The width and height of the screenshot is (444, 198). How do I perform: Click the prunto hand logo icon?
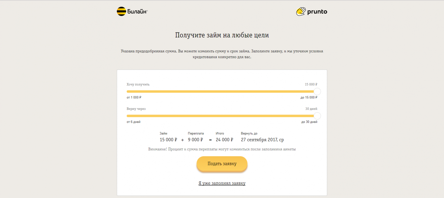301,11
